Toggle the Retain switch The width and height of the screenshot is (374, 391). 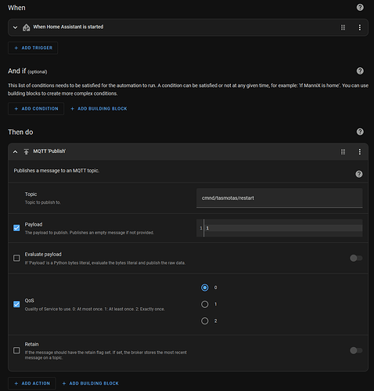tap(356, 350)
